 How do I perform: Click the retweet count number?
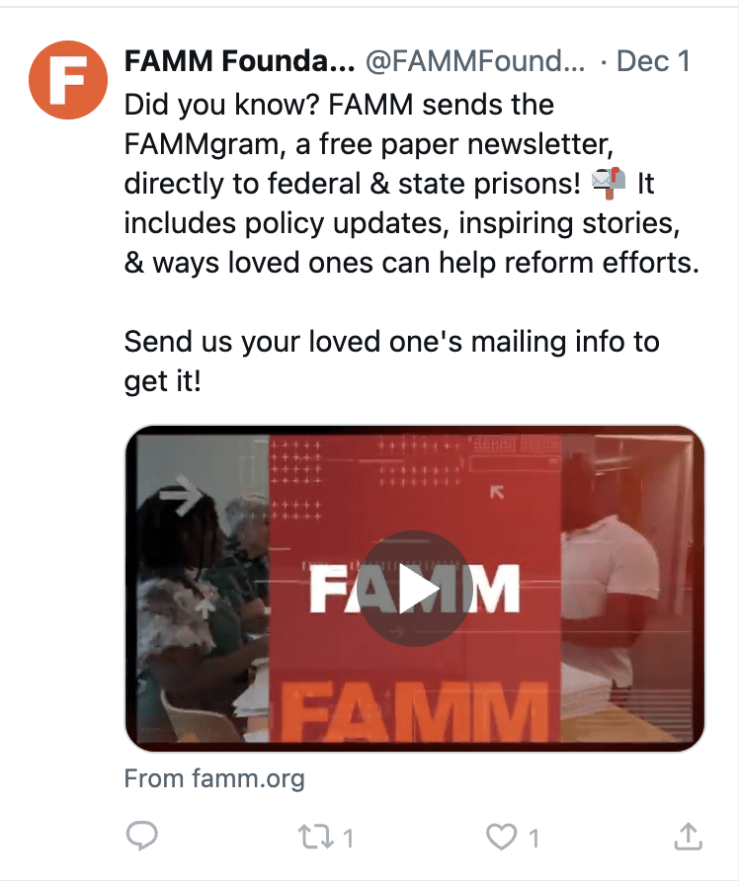click(x=348, y=839)
